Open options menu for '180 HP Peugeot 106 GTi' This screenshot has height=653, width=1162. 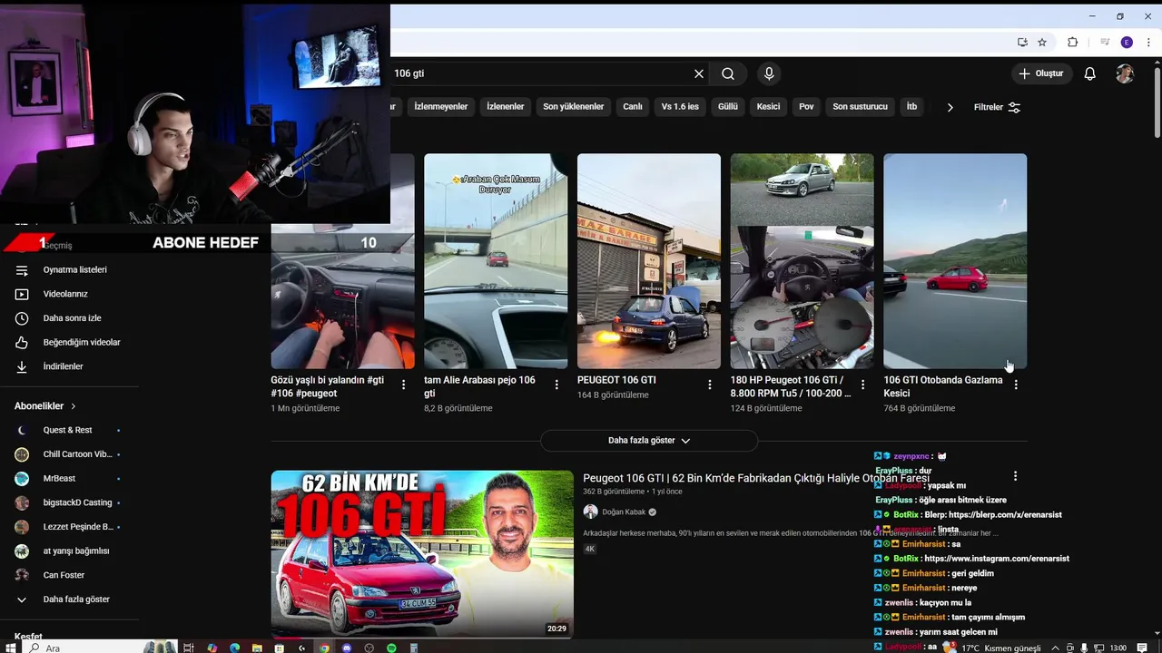(863, 385)
